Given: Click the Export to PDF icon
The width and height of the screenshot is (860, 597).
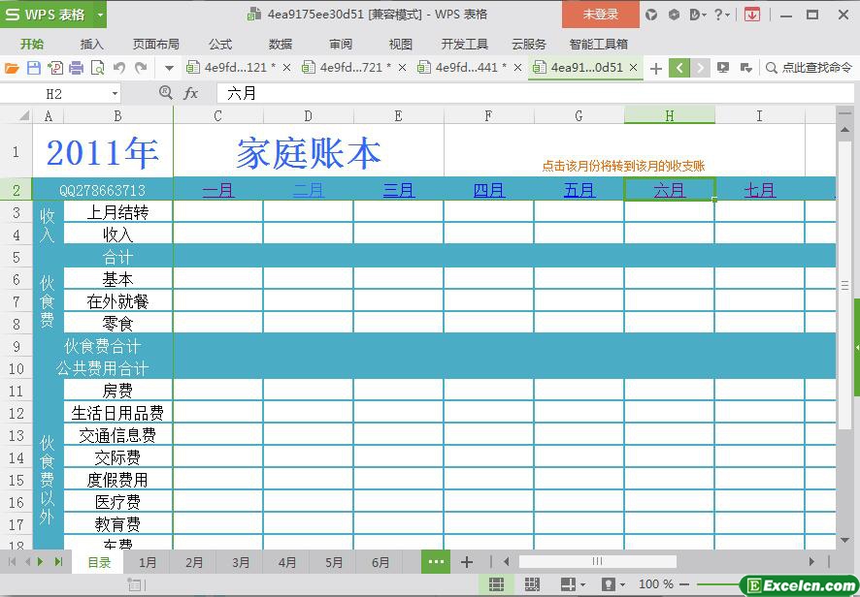Looking at the screenshot, I should coord(54,68).
